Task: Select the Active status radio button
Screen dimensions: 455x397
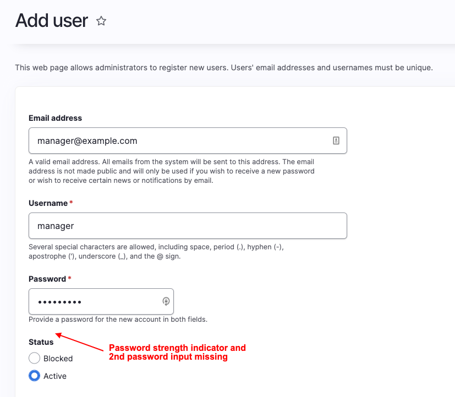Action: point(34,376)
